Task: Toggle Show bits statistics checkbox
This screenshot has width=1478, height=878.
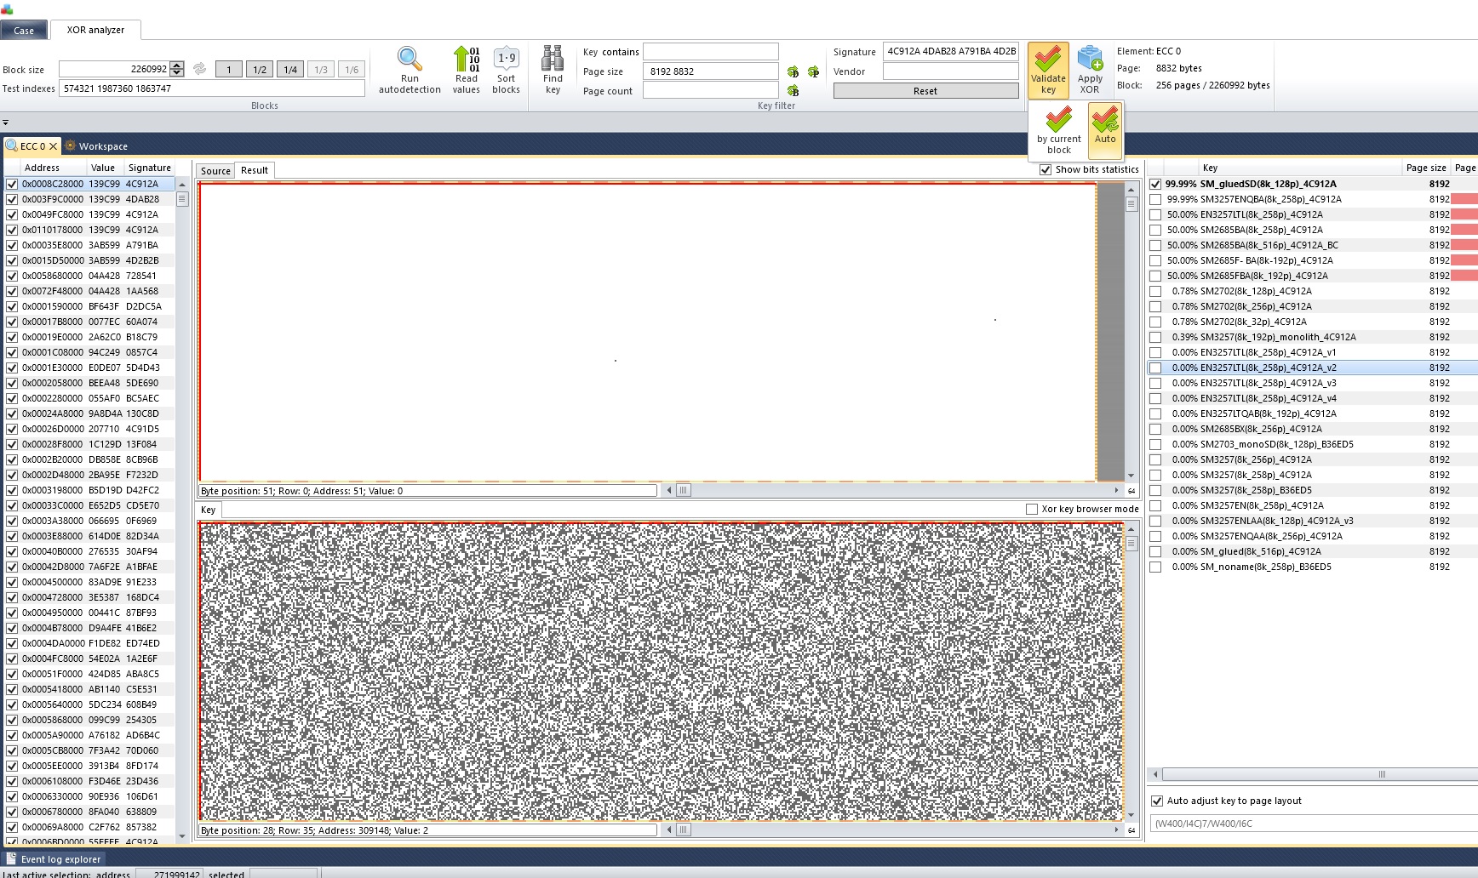Action: [x=1045, y=169]
